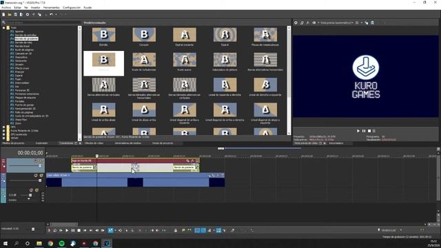
Task: Open the Insertar menu
Action: click(35, 8)
